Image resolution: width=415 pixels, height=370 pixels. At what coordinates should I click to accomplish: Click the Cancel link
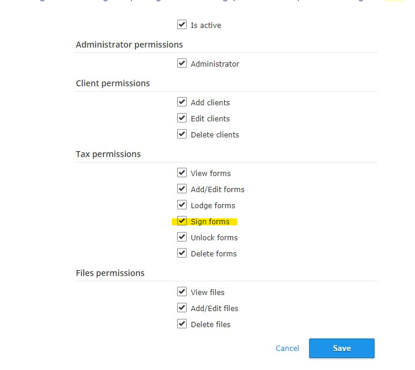tap(287, 348)
